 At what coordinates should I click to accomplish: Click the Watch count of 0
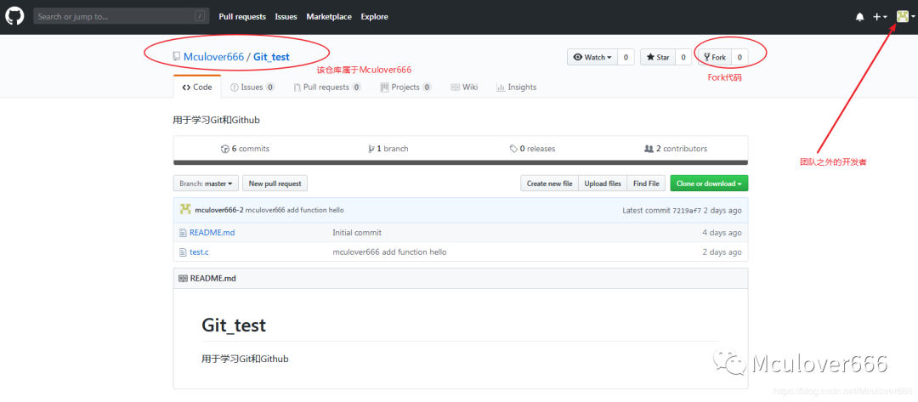(626, 57)
